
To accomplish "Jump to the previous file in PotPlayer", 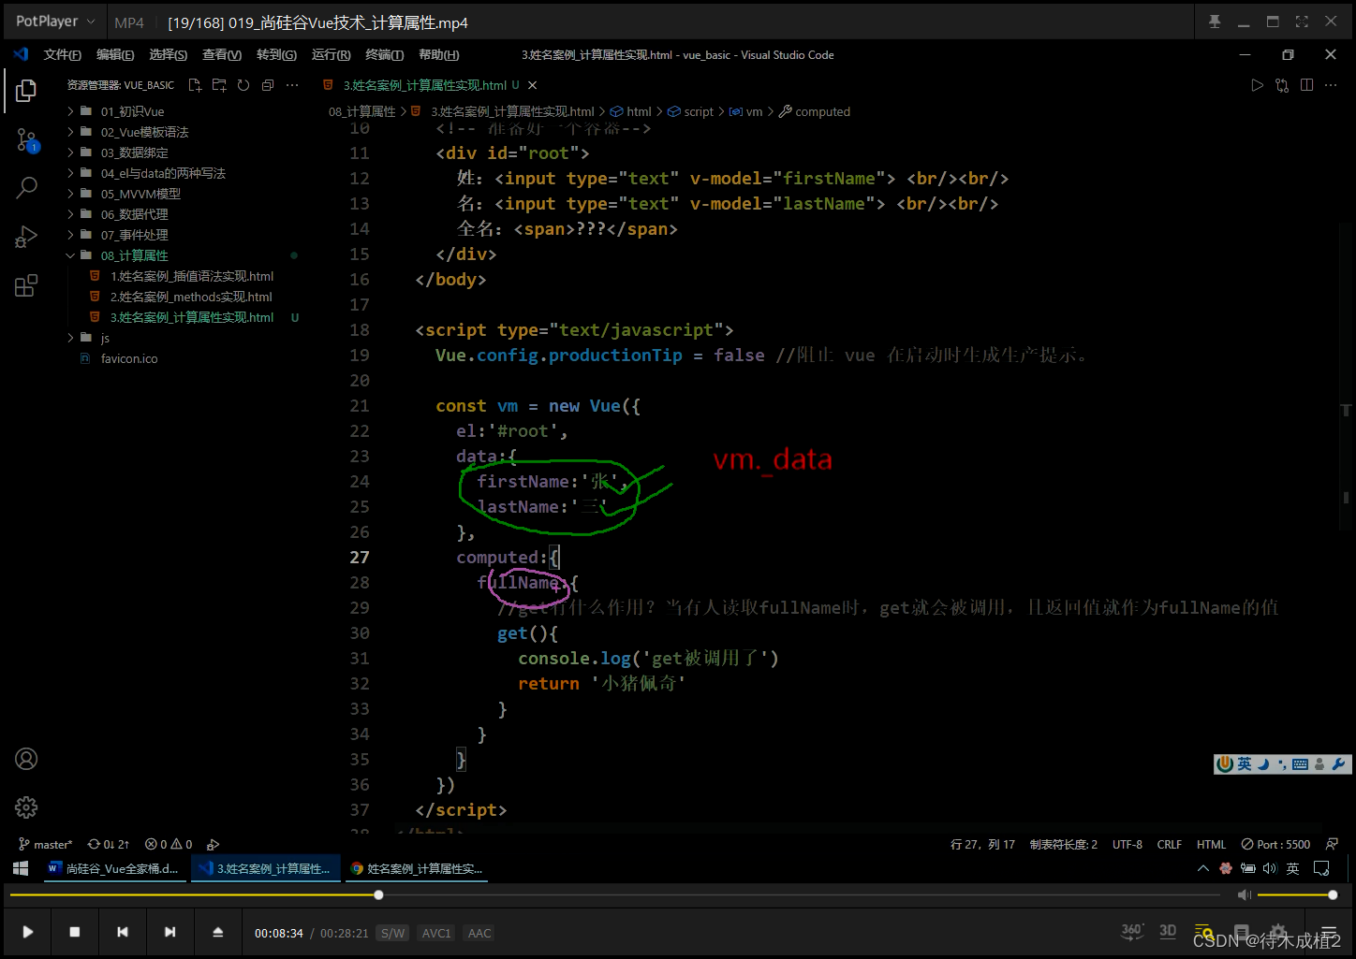I will [123, 932].
